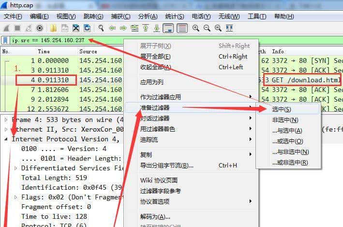This screenshot has width=343, height=227.
Task: Start capture with the shark fin icon
Action: [x=7, y=28]
